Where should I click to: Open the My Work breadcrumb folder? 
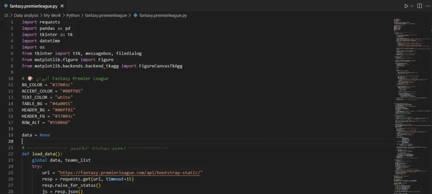point(52,16)
